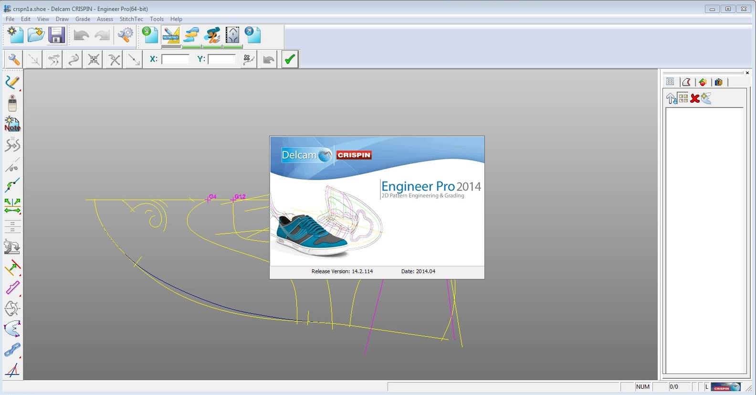Image resolution: width=756 pixels, height=395 pixels.
Task: Open the File menu
Action: [10, 19]
